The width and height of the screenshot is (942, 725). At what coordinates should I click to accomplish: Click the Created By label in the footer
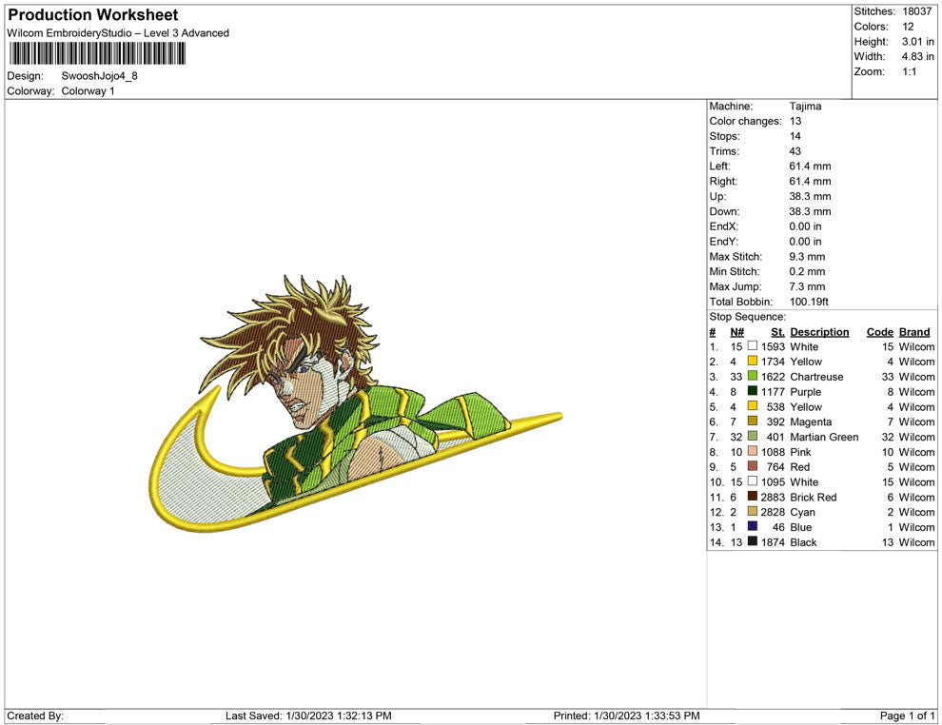click(x=35, y=715)
